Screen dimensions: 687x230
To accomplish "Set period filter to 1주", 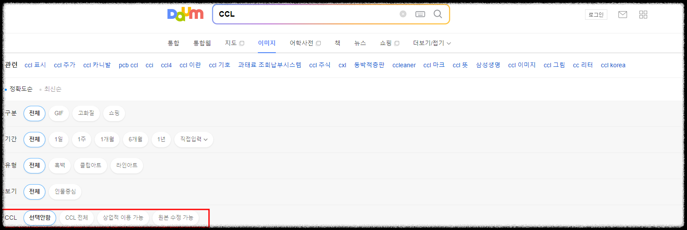I will coord(82,140).
